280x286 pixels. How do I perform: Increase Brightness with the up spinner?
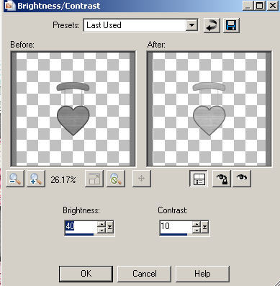click(101, 224)
